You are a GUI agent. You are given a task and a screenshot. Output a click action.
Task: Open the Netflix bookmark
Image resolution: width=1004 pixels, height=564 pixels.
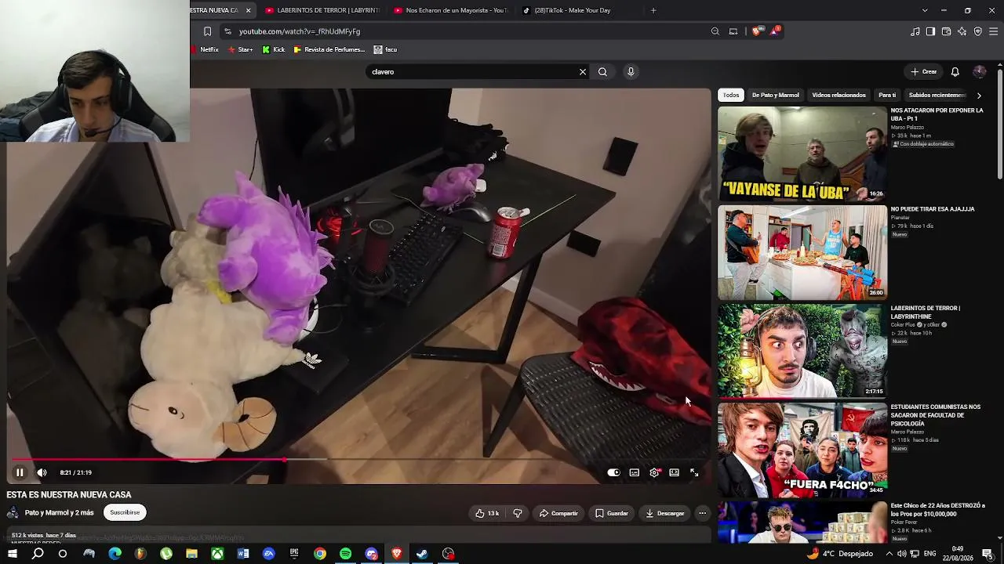tap(205, 49)
